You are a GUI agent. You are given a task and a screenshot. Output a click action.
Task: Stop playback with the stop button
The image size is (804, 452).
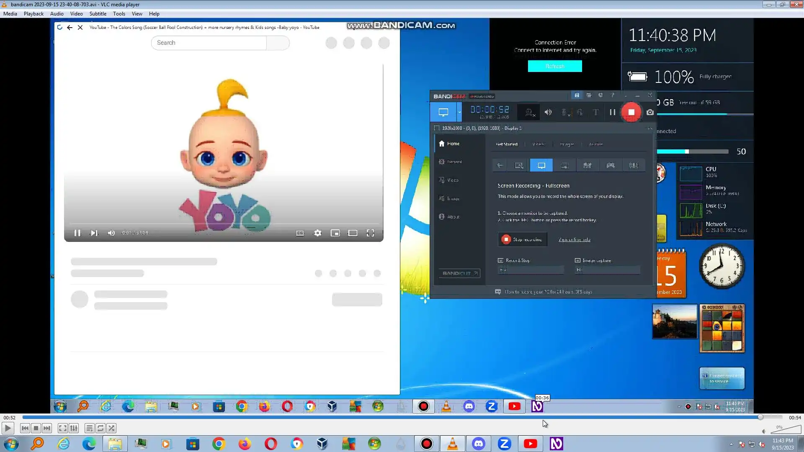36,428
